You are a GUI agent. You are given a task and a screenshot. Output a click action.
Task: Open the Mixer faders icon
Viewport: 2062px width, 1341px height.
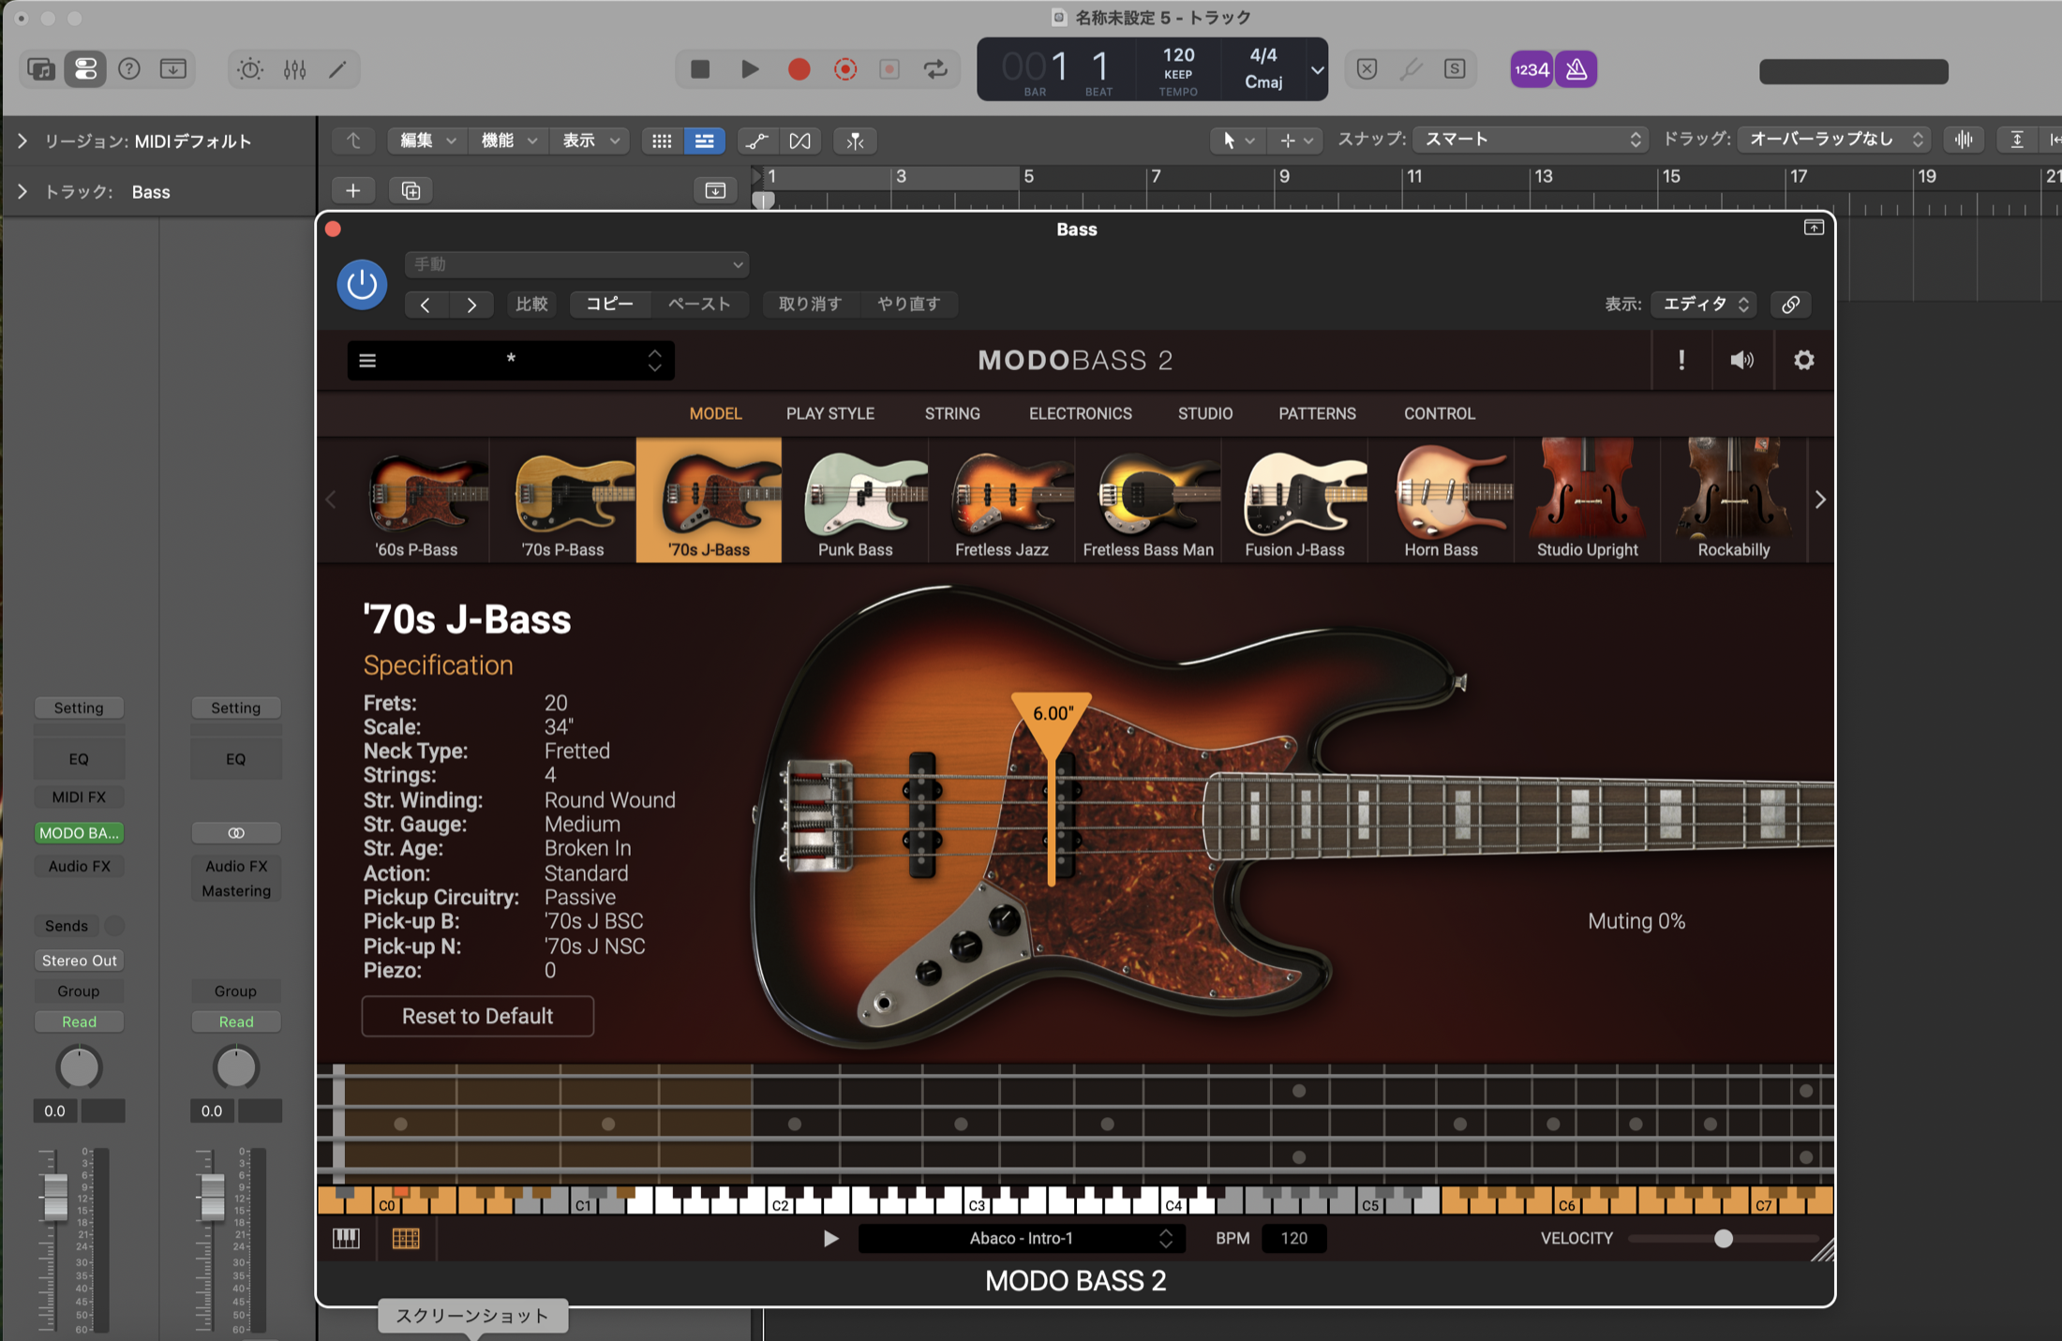[x=294, y=68]
